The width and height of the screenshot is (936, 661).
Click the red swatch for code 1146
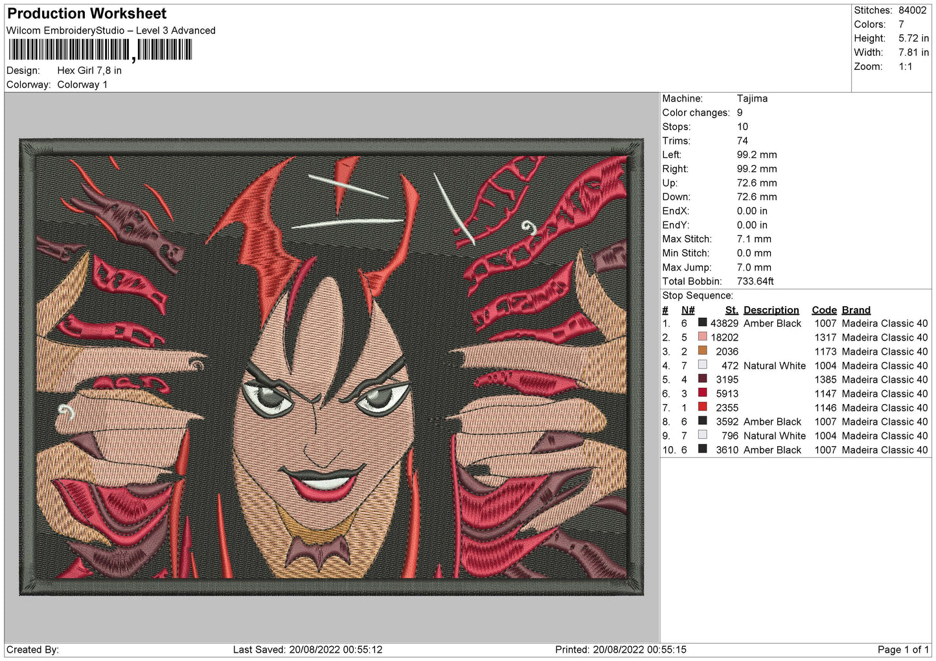702,407
